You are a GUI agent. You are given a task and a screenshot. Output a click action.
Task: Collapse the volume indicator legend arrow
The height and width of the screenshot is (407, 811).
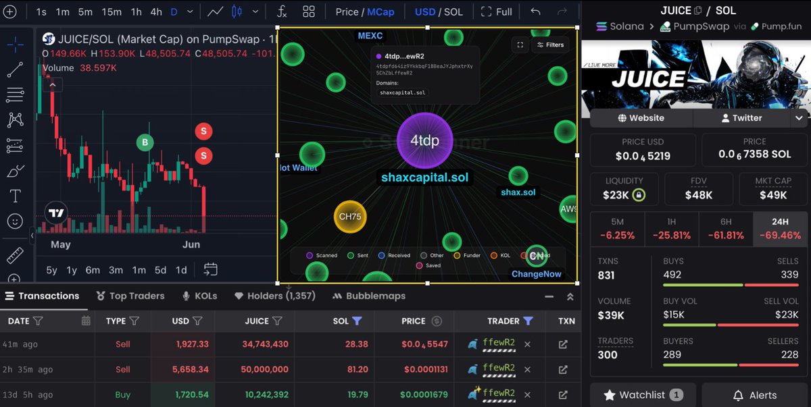[x=53, y=84]
